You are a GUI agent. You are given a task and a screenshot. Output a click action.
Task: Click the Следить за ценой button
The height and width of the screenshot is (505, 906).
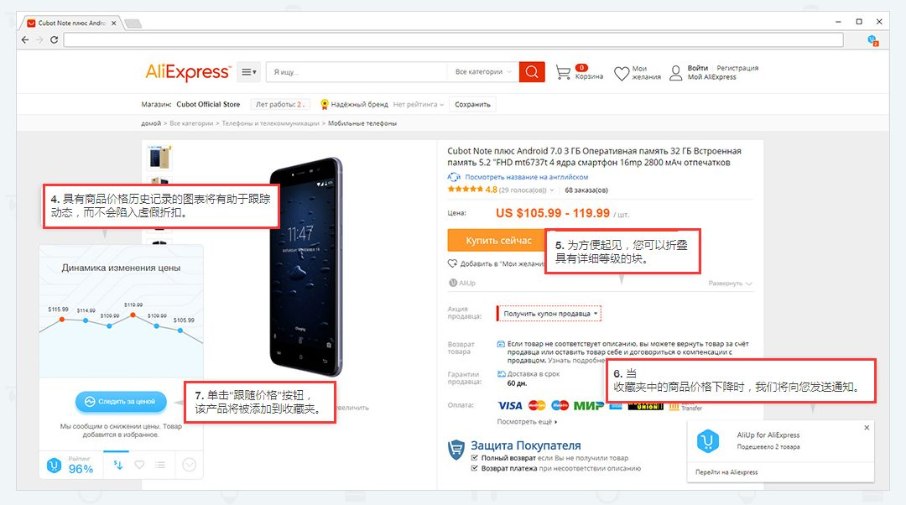pyautogui.click(x=121, y=402)
